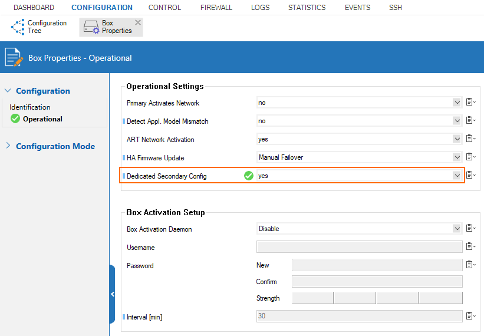Viewport: 484px width, 336px height.
Task: Open the Box Activation Daemon dropdown
Action: tap(457, 228)
